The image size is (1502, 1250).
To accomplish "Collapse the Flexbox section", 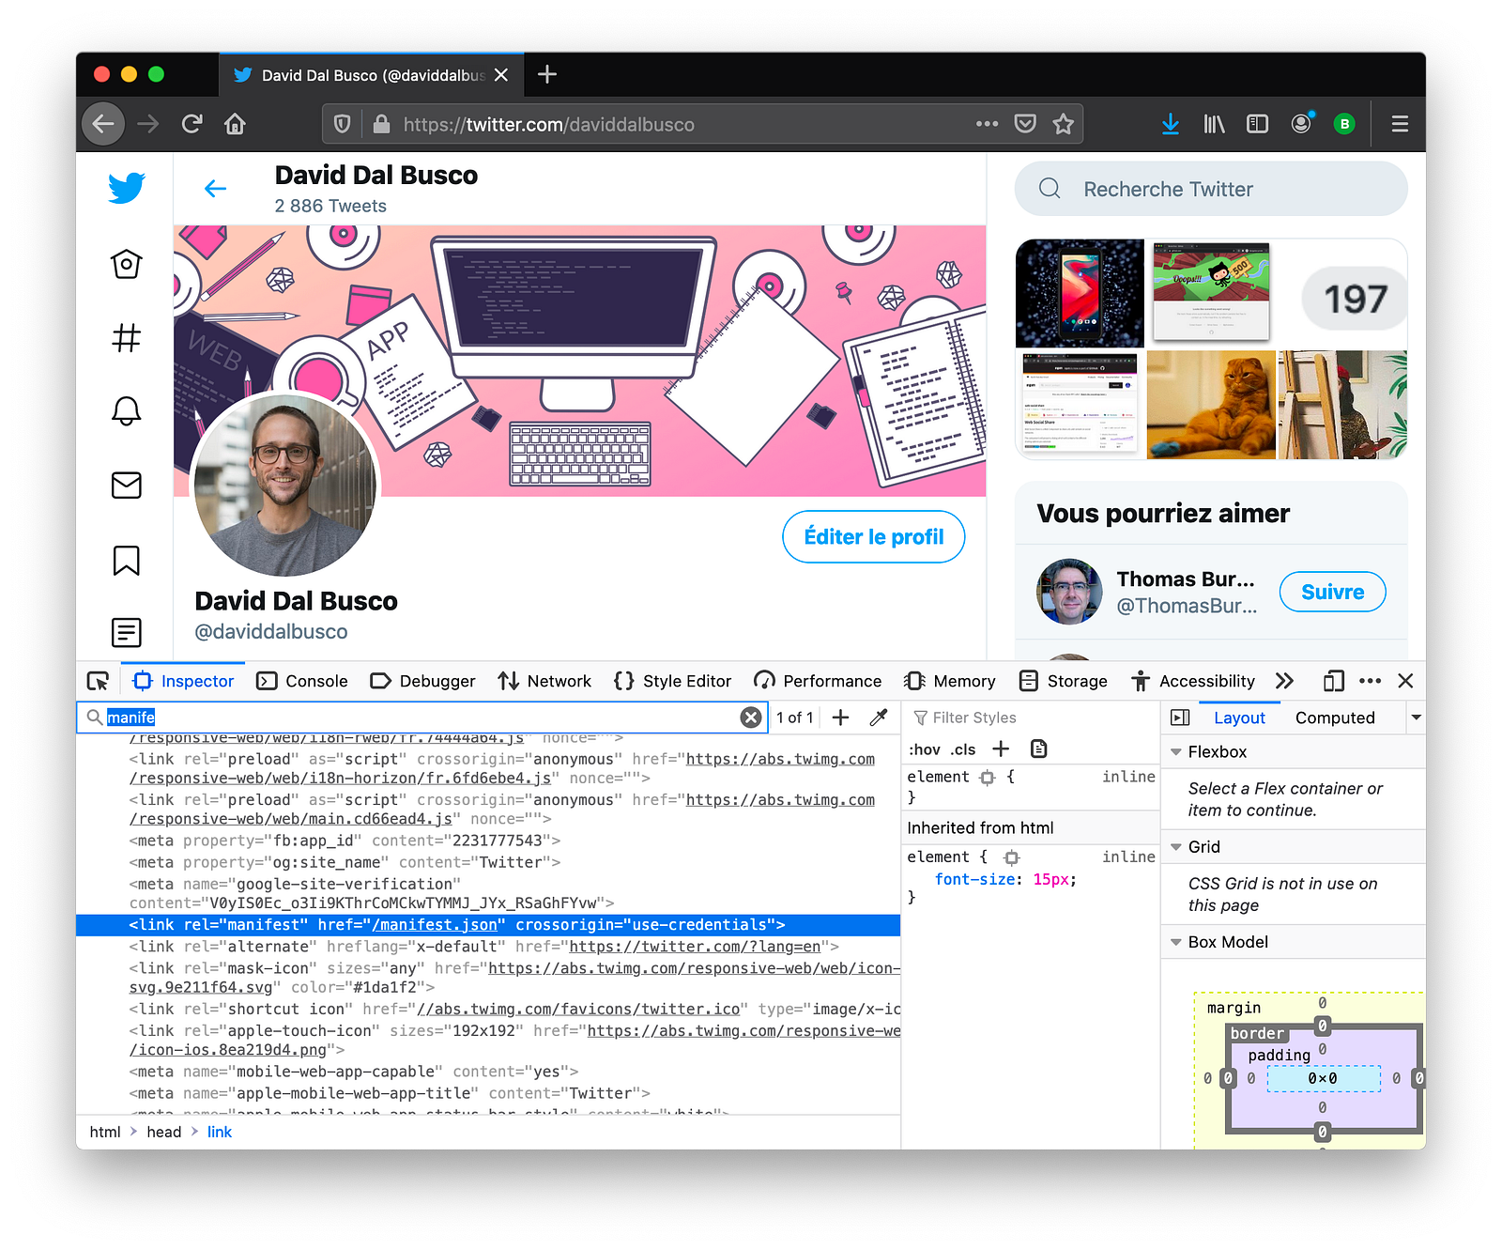I will pos(1175,752).
